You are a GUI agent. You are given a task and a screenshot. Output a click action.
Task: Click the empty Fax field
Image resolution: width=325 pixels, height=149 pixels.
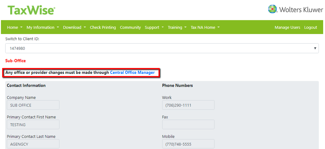tap(188, 125)
